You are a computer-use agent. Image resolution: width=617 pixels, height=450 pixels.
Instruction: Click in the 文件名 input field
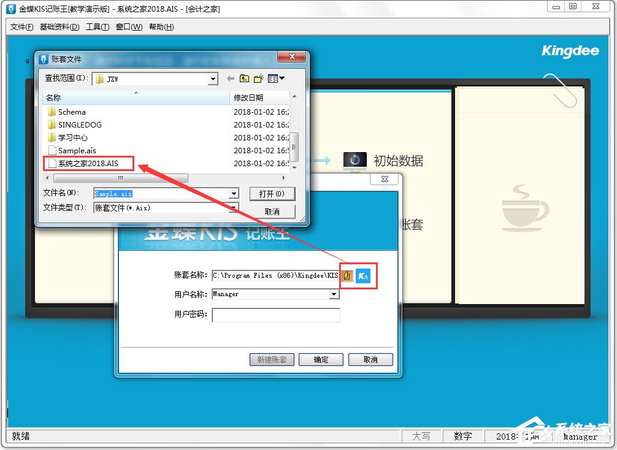pos(162,194)
